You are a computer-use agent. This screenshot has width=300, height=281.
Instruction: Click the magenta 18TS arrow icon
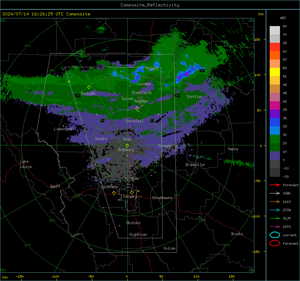tap(275, 227)
